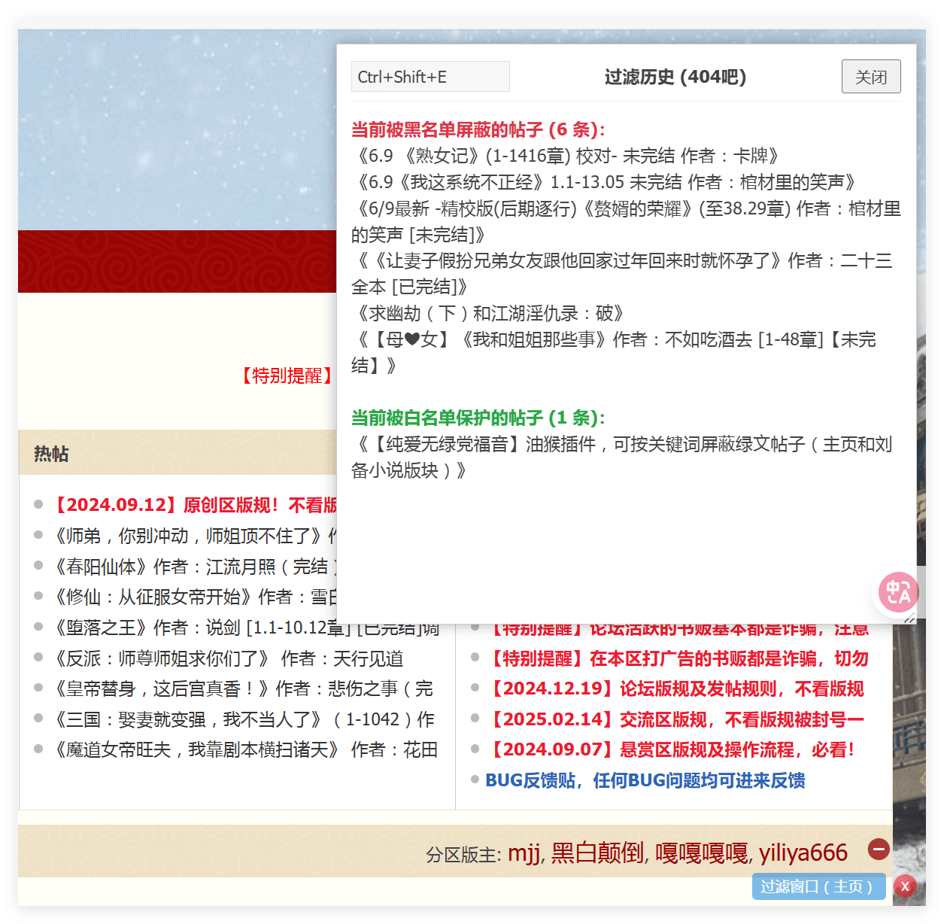Image resolution: width=944 pixels, height=924 pixels.
Task: Click the Ctrl+Shift+E shortcut field
Action: (430, 76)
